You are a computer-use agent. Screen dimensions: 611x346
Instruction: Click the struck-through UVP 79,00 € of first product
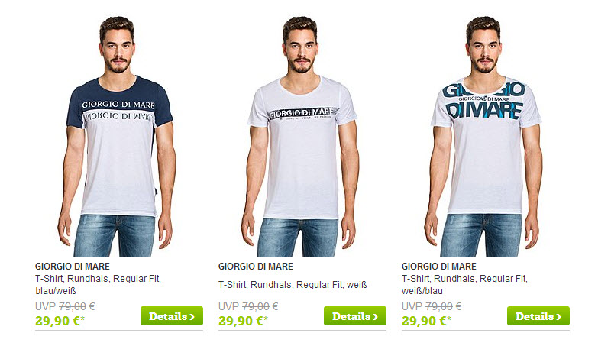[65, 306]
